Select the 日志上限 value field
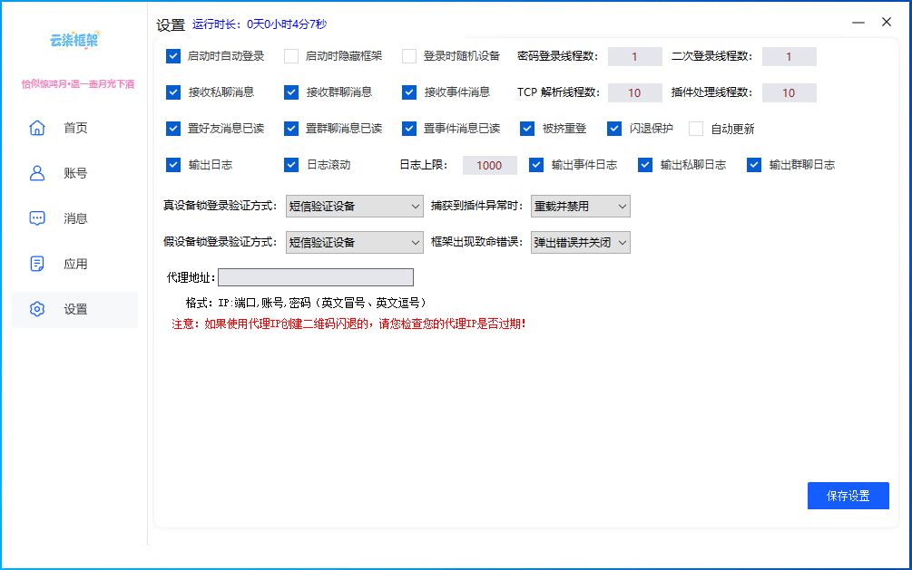The height and width of the screenshot is (570, 912). pos(489,164)
